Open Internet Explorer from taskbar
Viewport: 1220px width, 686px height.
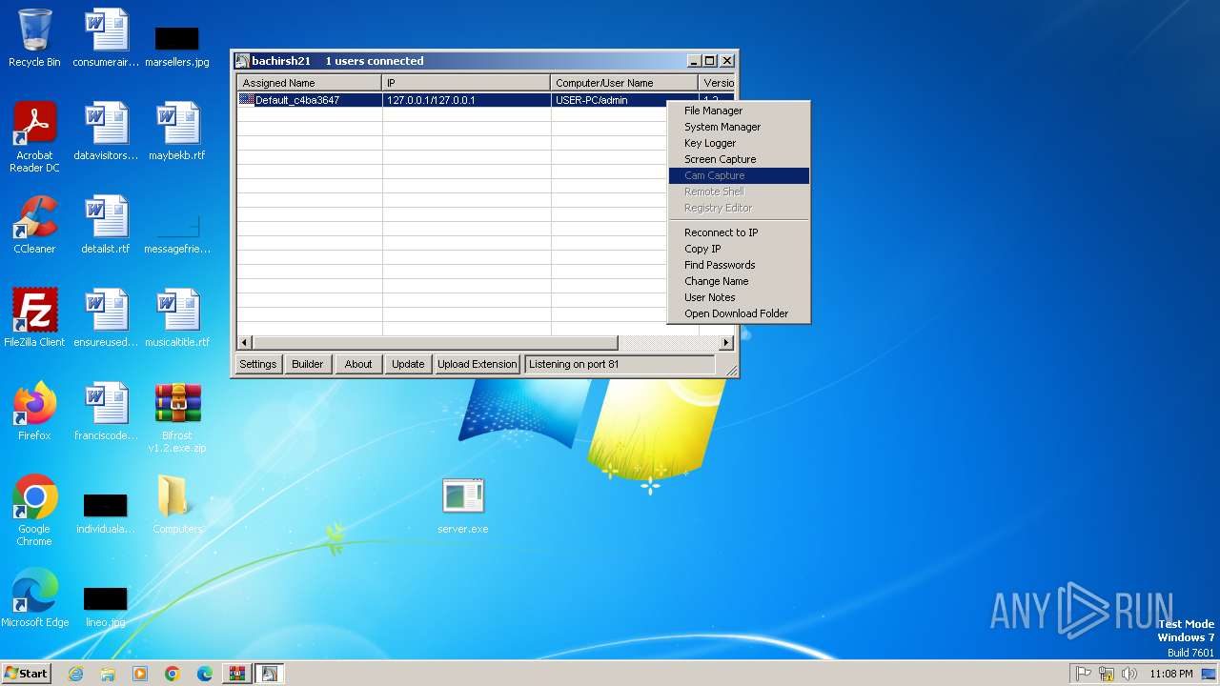[75, 674]
